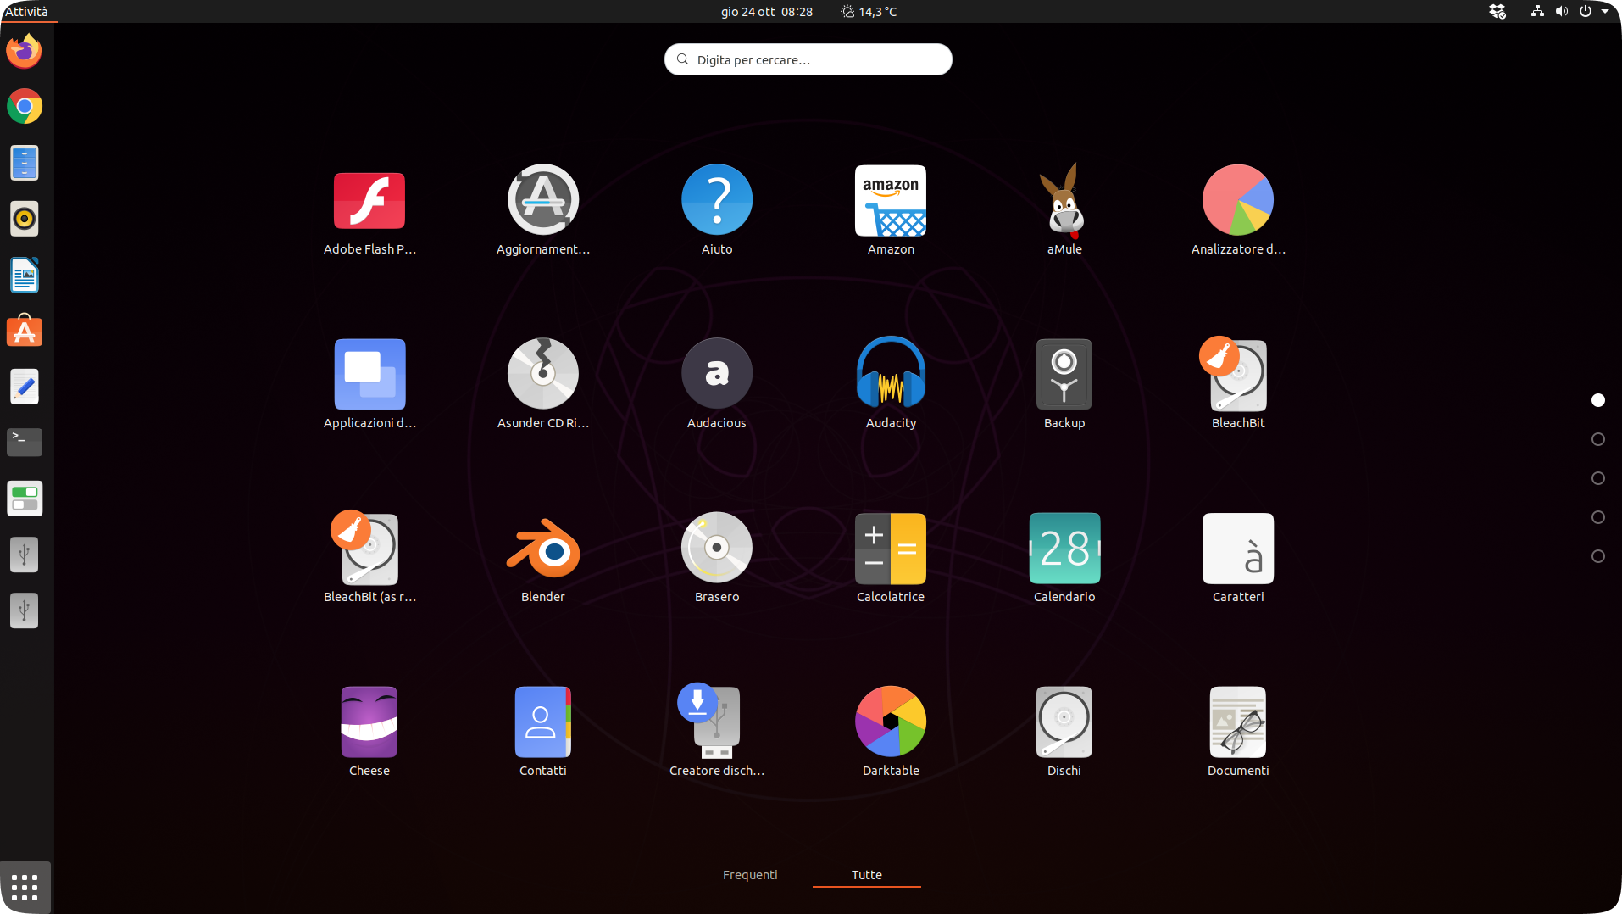The image size is (1622, 914).
Task: Open the green toggle app in dock
Action: point(25,499)
